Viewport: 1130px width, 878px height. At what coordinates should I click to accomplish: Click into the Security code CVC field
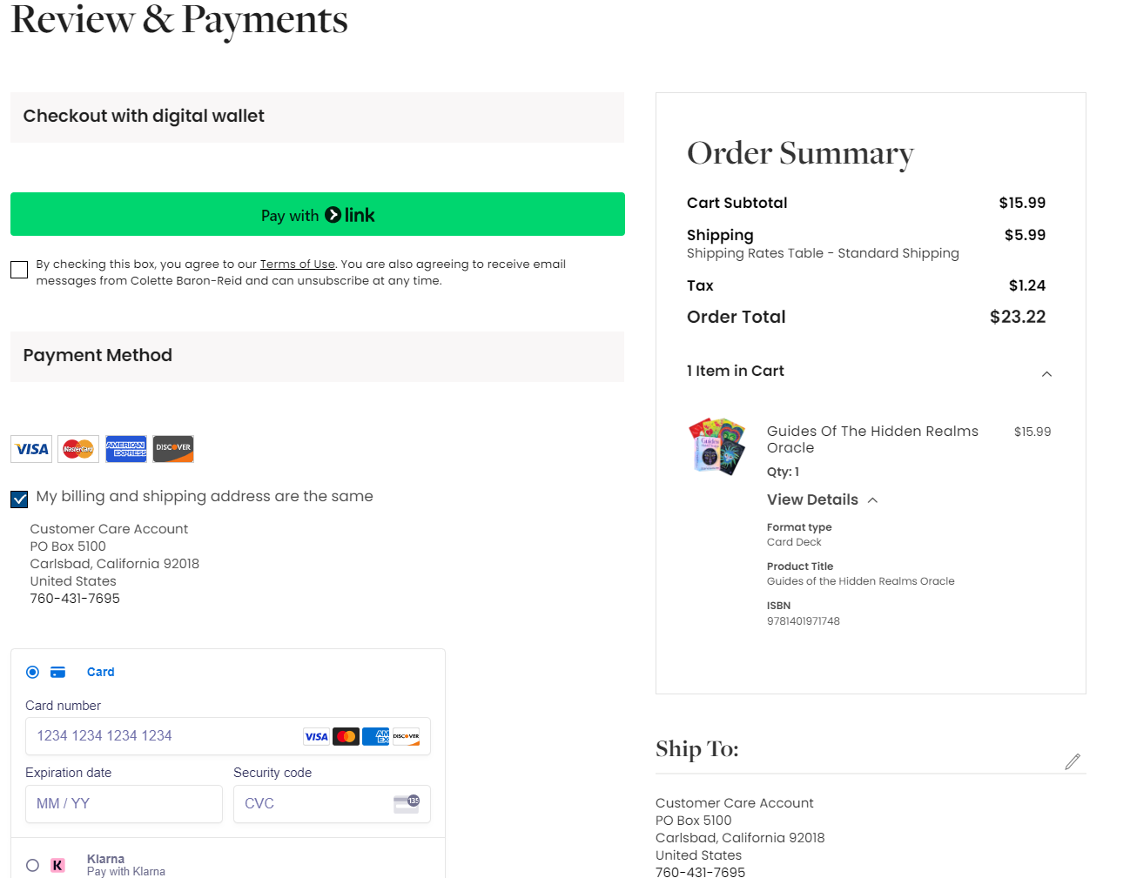313,803
